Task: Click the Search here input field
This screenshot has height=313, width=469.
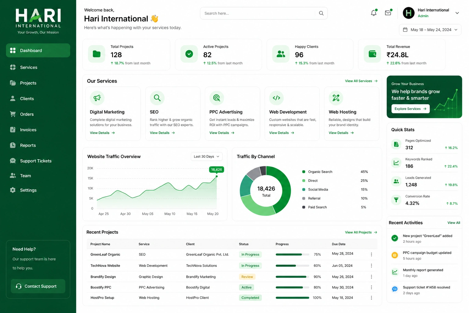Action: (264, 13)
